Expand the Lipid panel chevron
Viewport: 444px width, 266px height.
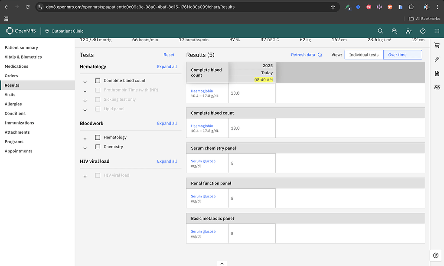[x=85, y=110]
